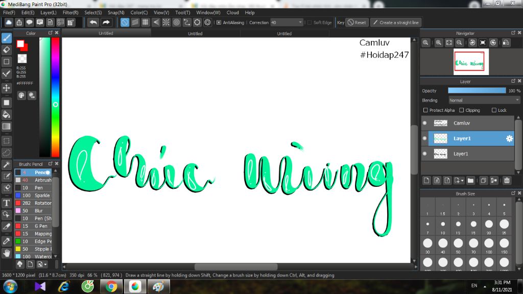This screenshot has width=523, height=294.
Task: Select the Airbrush brush
Action: pos(33,180)
